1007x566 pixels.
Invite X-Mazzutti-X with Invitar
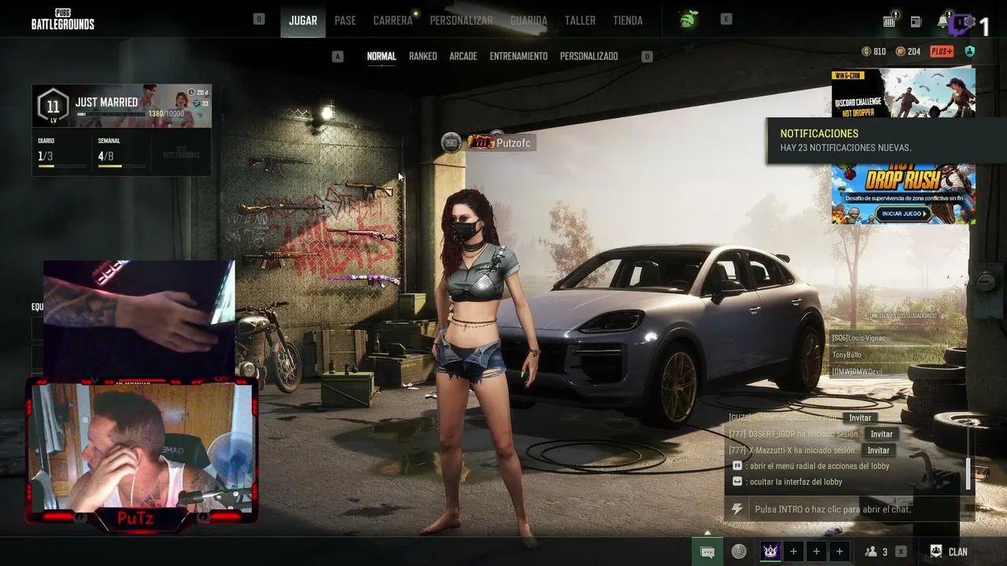point(878,450)
